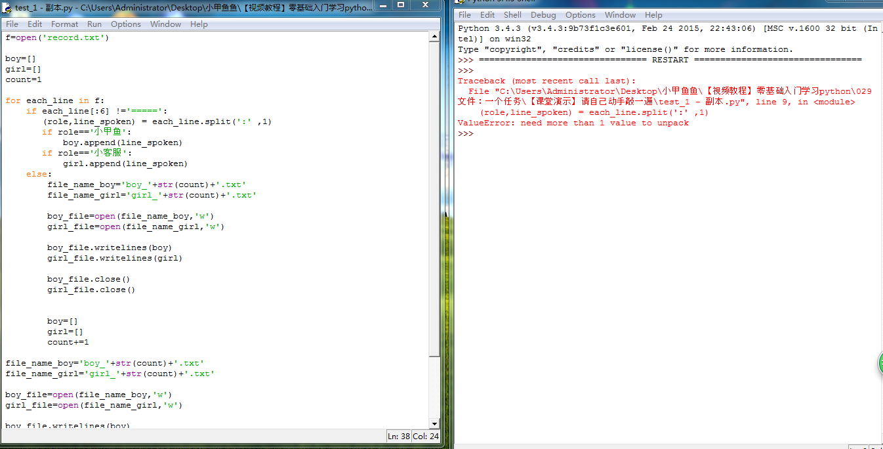Expand the Python Shell's File menu
This screenshot has width=883, height=449.
click(464, 15)
